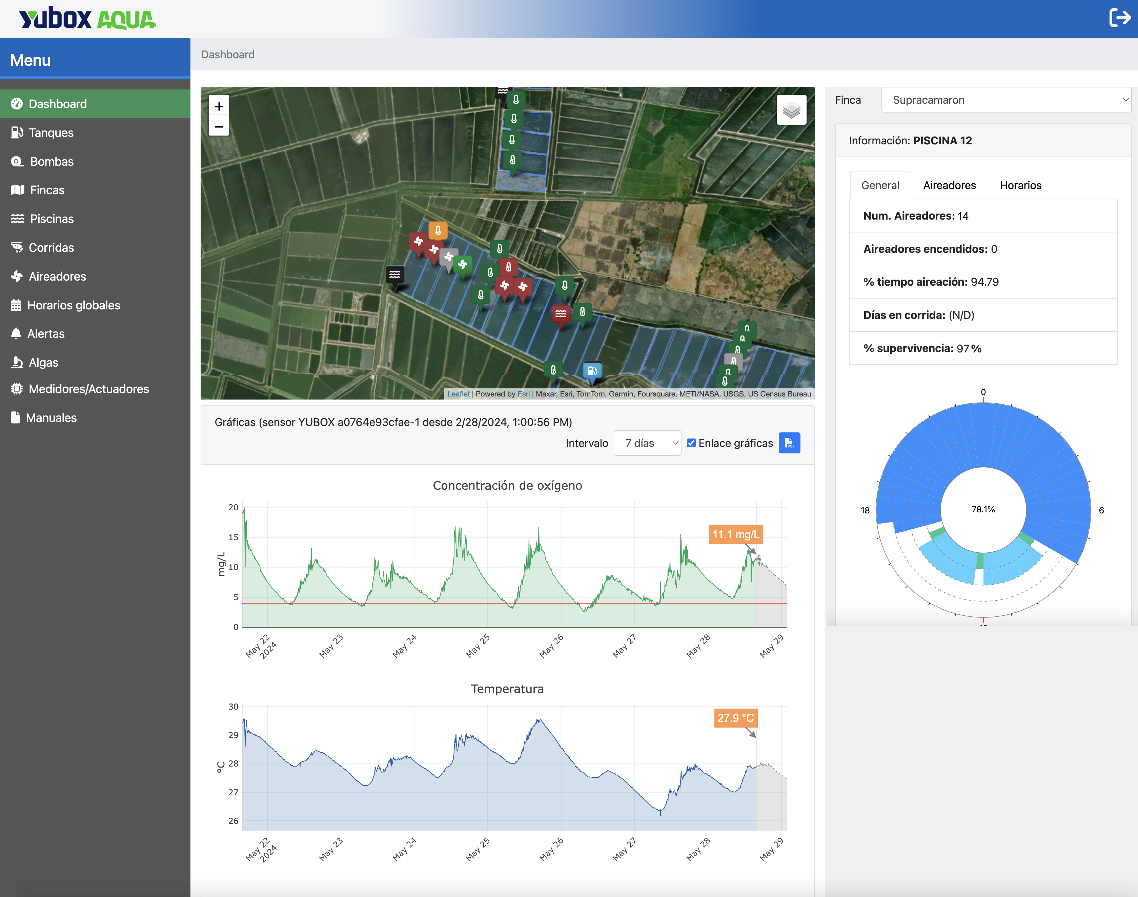Click the 78.1% center of aeration dial
Image resolution: width=1138 pixels, height=897 pixels.
coord(982,509)
